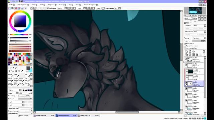Open the second [Нет] brush texture dropdown
Viewport: 214px width, 120px height.
(23, 105)
